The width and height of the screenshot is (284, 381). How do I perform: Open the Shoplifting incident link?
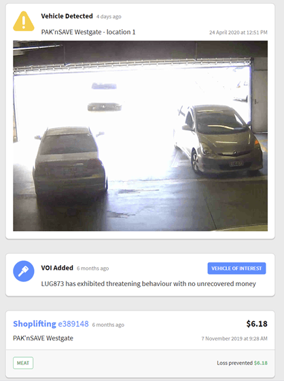coord(35,324)
